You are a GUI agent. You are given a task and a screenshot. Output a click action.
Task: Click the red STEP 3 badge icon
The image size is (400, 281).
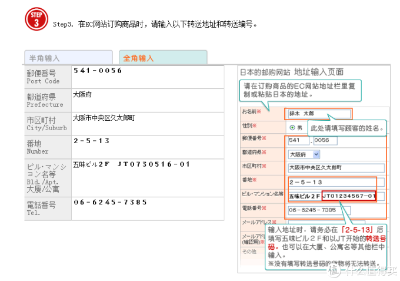pyautogui.click(x=36, y=19)
